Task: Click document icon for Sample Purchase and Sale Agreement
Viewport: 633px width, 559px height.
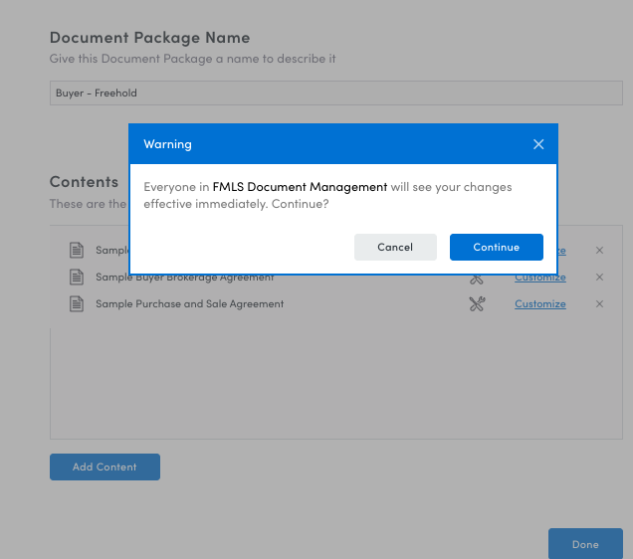Action: point(77,303)
